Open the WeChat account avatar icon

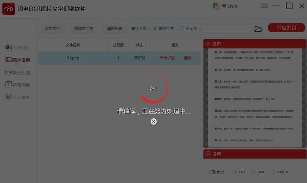216,6
